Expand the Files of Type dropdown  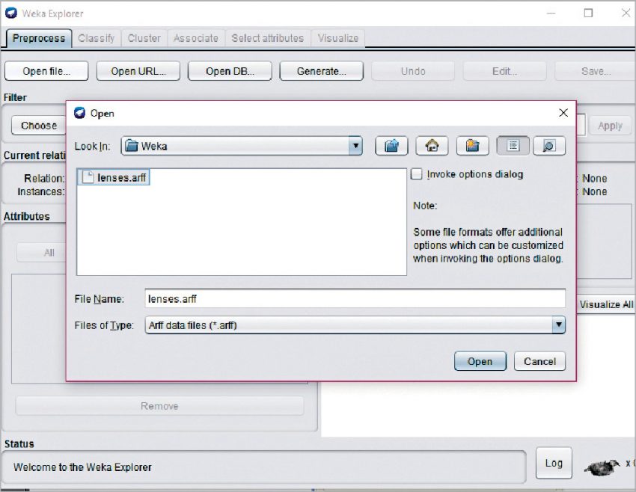pos(557,325)
